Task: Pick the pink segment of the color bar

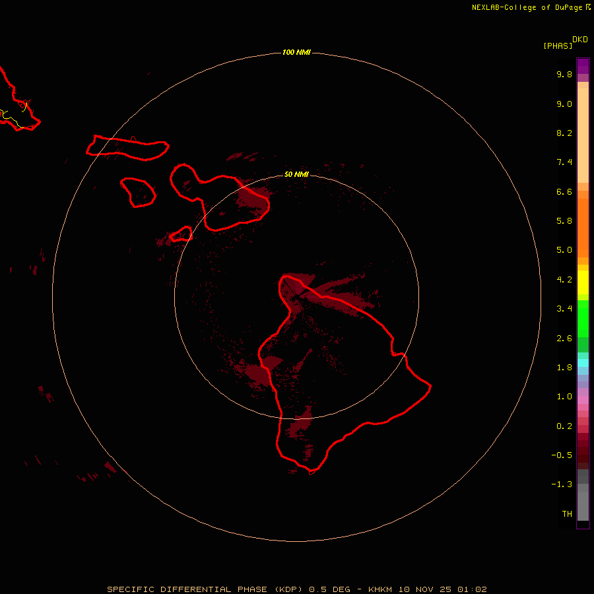Action: pyautogui.click(x=583, y=400)
